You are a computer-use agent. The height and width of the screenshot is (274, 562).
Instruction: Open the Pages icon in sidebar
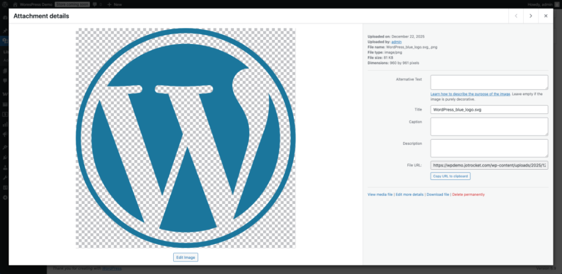(x=5, y=71)
